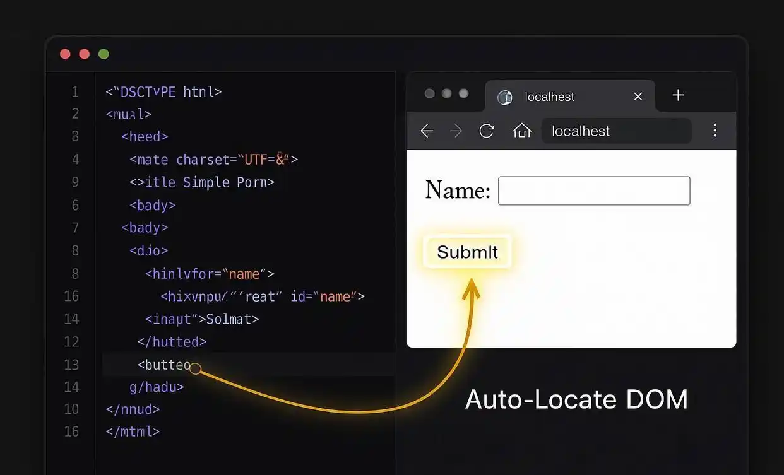Viewport: 784px width, 475px height.
Task: Click the yellow dot on the editor window
Action: 85,54
